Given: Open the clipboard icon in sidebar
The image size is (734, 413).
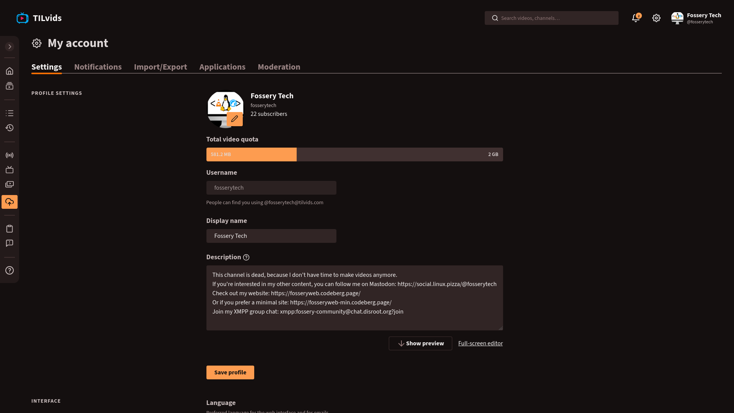Looking at the screenshot, I should point(10,229).
